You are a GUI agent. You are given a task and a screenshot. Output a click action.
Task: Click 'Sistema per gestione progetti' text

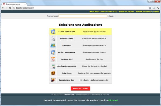(x=94, y=52)
